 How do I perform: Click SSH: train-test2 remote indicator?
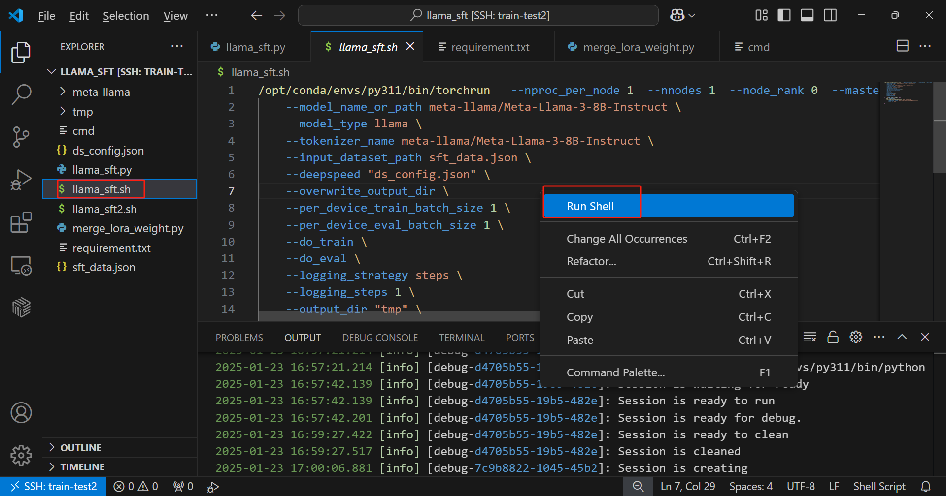pos(53,487)
